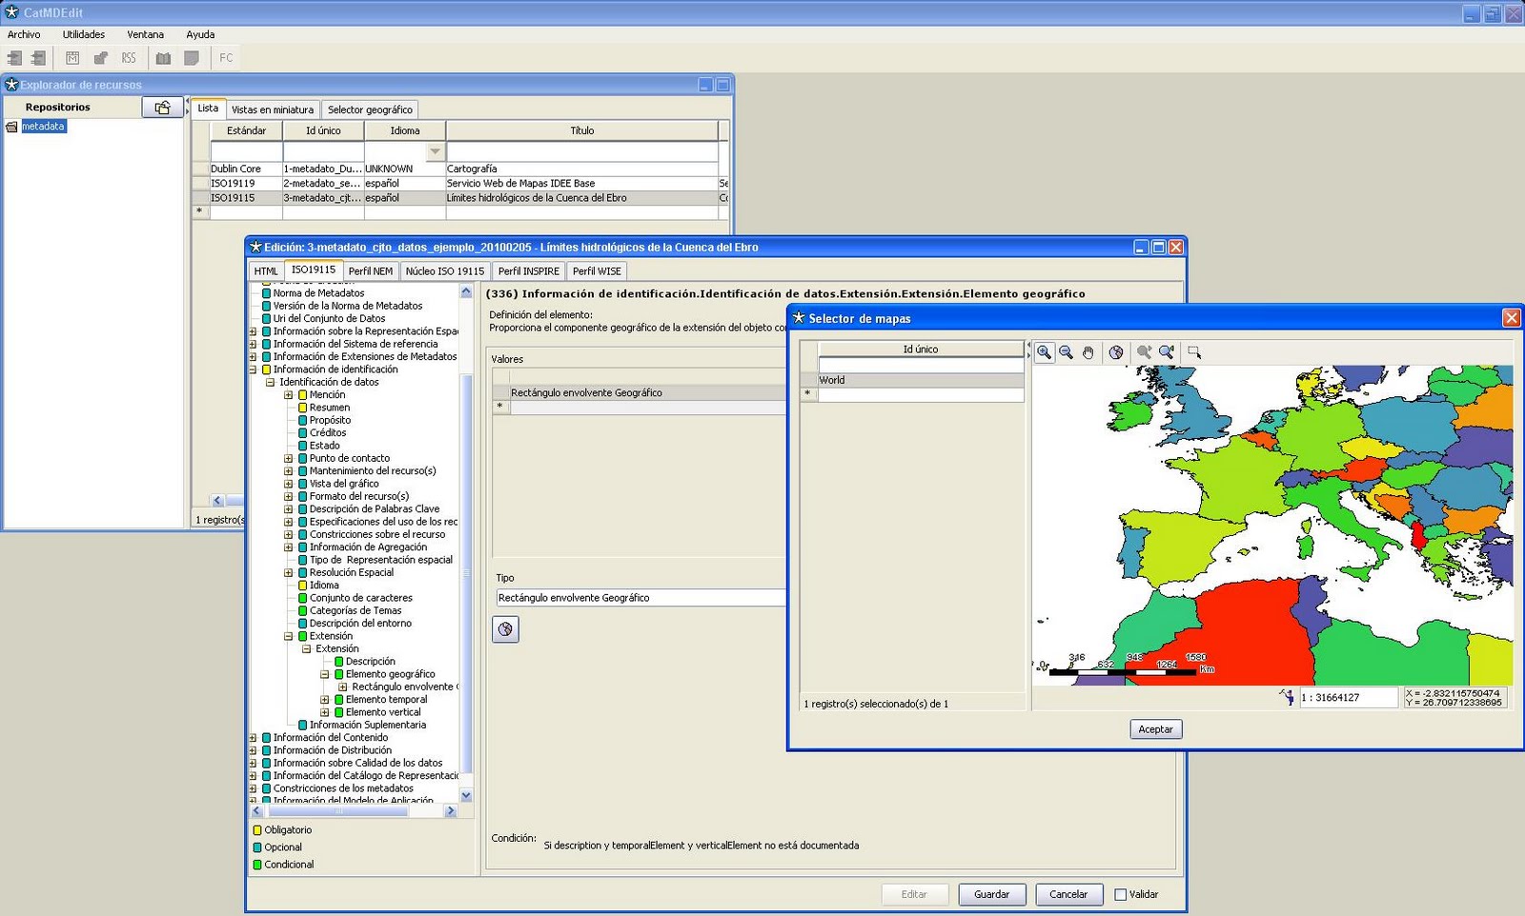Switch to the Vistas en miniatura tab
The width and height of the screenshot is (1525, 916).
click(x=273, y=110)
